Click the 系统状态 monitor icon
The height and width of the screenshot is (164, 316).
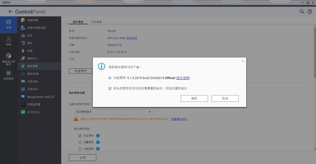[x=23, y=89]
